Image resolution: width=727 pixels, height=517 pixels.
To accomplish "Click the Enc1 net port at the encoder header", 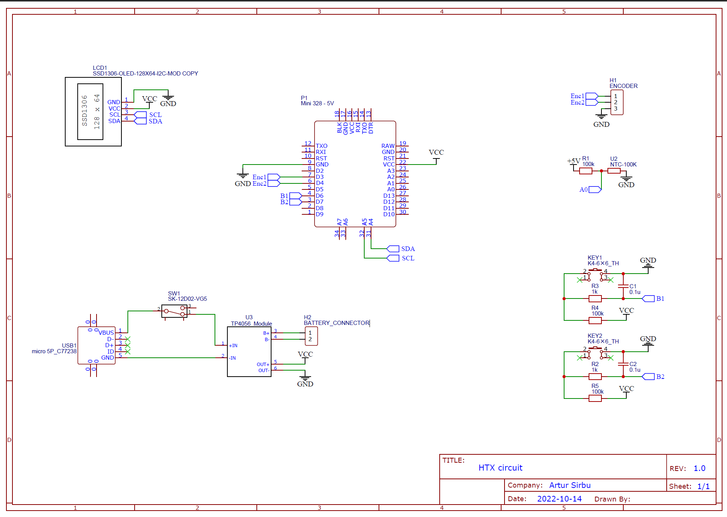I will [592, 96].
